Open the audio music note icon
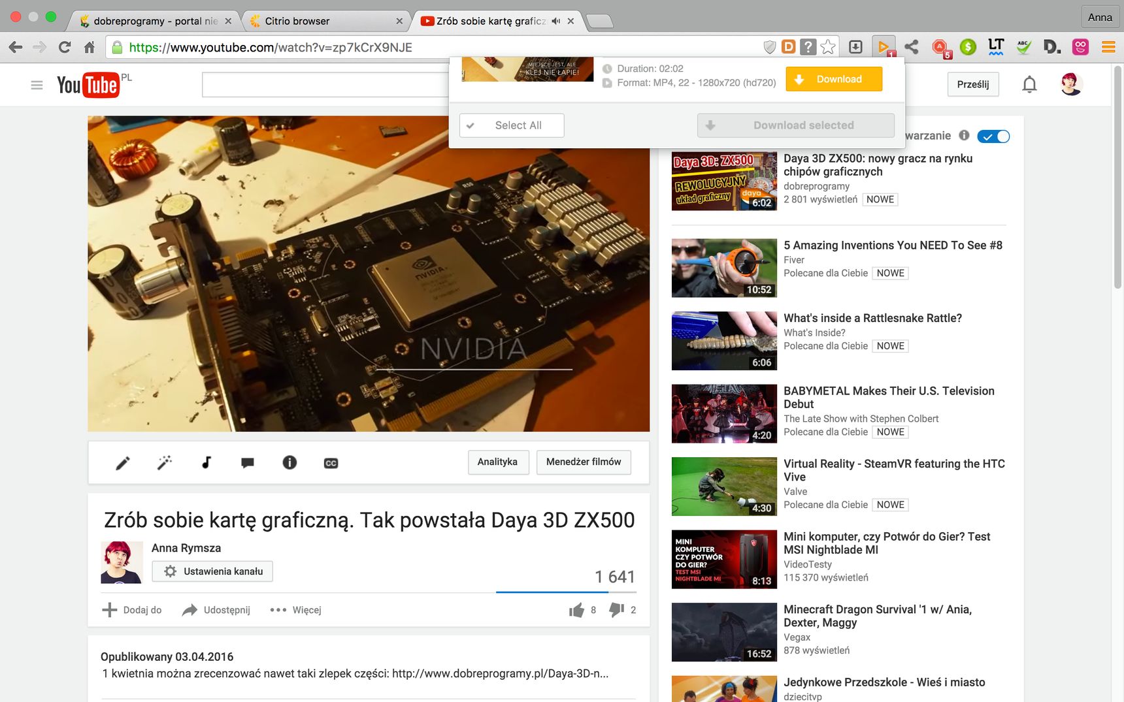The height and width of the screenshot is (702, 1124). coord(207,463)
